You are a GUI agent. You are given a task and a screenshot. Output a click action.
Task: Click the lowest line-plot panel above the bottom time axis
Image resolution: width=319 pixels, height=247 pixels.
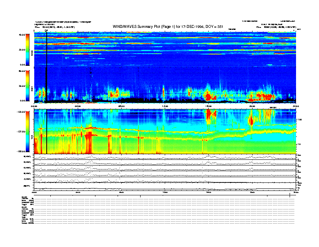(165, 186)
